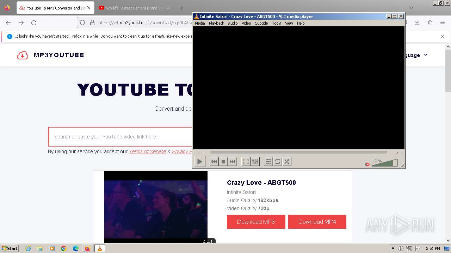Open Firefox extensions menu
This screenshot has width=451, height=253.
[x=430, y=22]
